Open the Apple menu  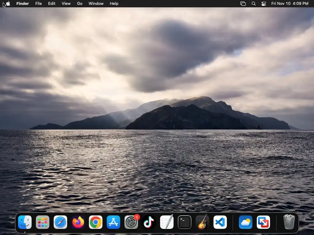[8, 3]
